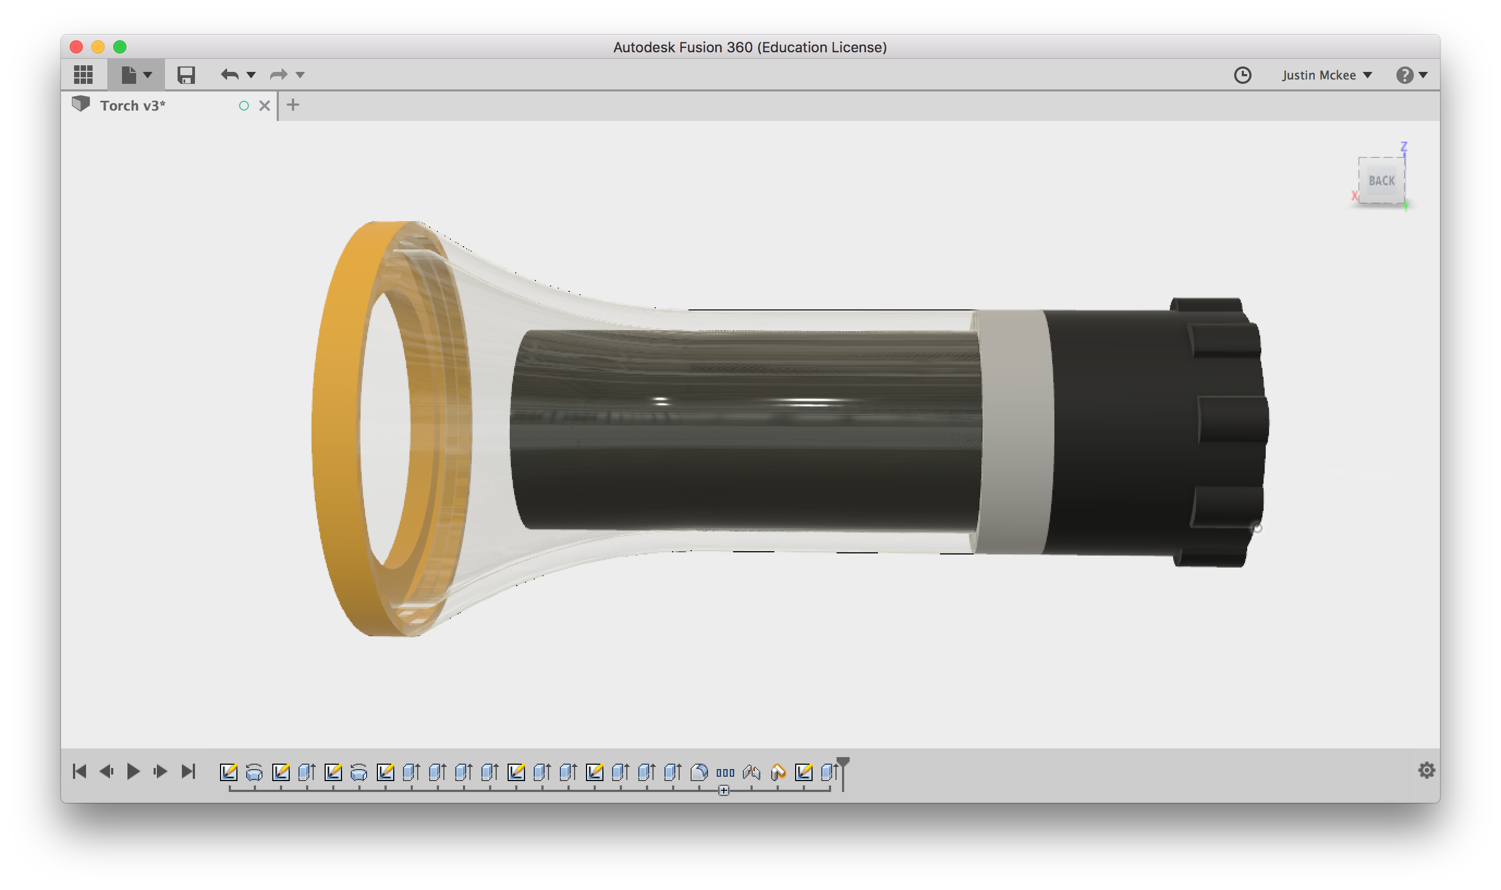Select the third sketch feature in timeline
The height and width of the screenshot is (890, 1501).
tap(333, 772)
